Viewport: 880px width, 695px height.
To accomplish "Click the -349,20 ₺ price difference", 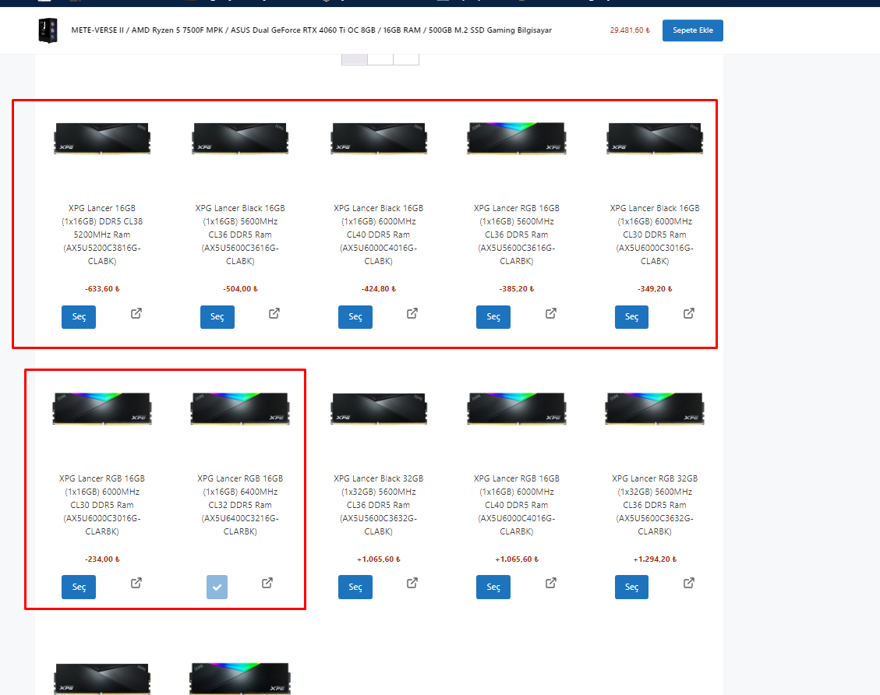I will pyautogui.click(x=655, y=289).
